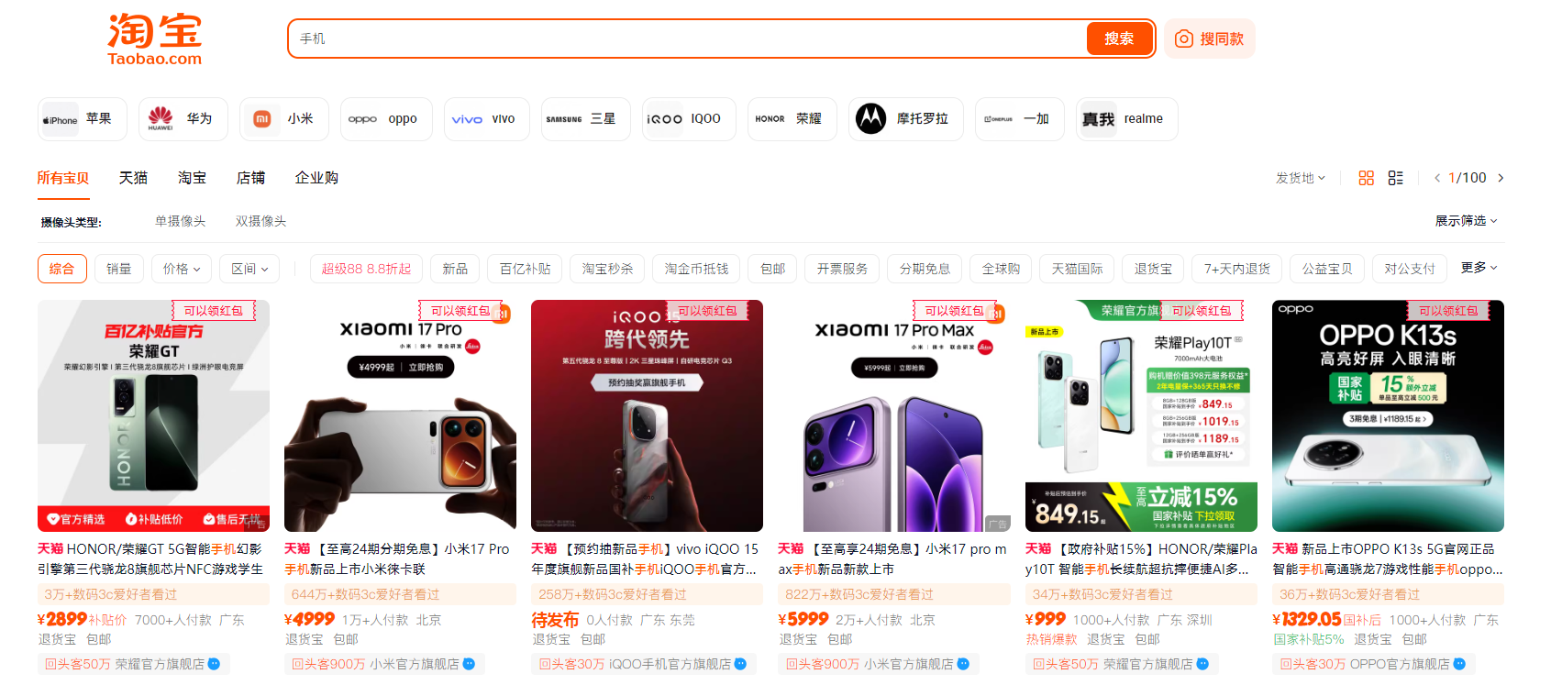The width and height of the screenshot is (1551, 696).
Task: Select the Motorola brand logo
Action: 870,118
